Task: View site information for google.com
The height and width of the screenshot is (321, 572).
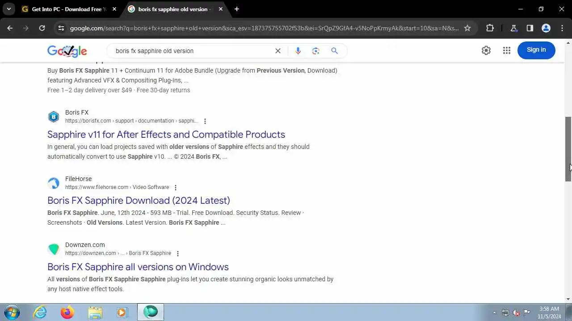Action: (x=61, y=28)
